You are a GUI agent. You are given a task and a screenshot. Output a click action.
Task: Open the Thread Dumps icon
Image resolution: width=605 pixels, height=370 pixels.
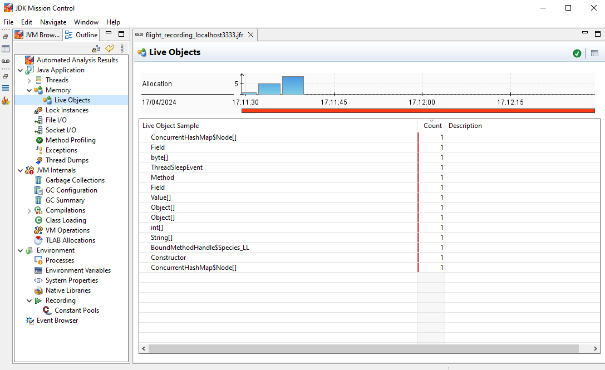[x=38, y=160]
